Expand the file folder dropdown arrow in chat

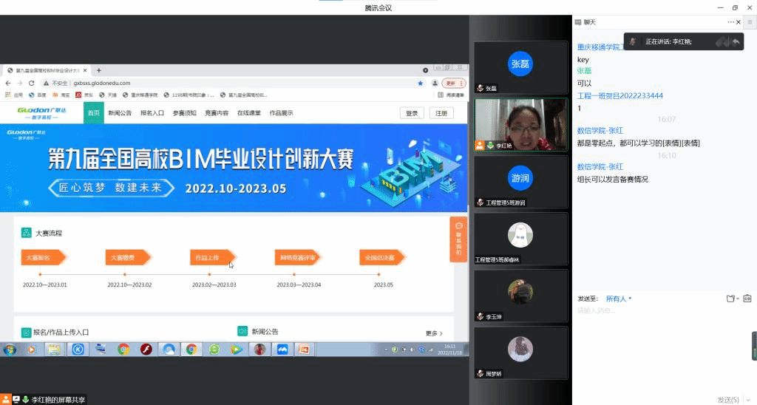[x=738, y=299]
